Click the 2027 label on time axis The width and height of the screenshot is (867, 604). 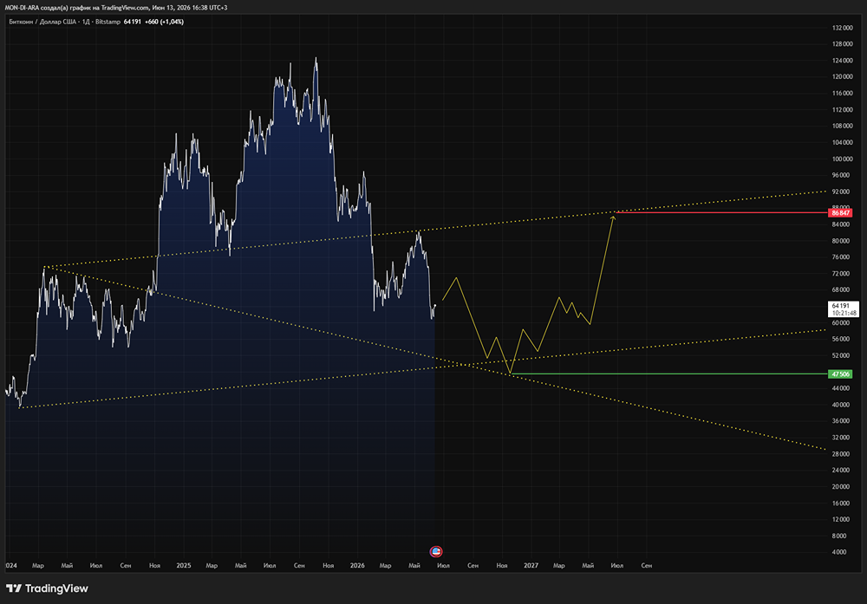[531, 565]
